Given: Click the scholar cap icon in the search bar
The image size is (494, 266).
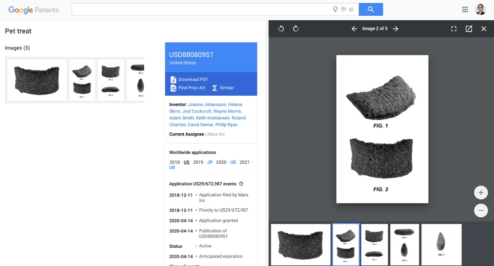Looking at the screenshot, I should (x=343, y=9).
